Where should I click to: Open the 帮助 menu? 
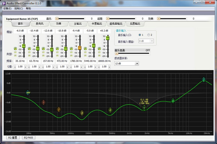tap(28, 8)
